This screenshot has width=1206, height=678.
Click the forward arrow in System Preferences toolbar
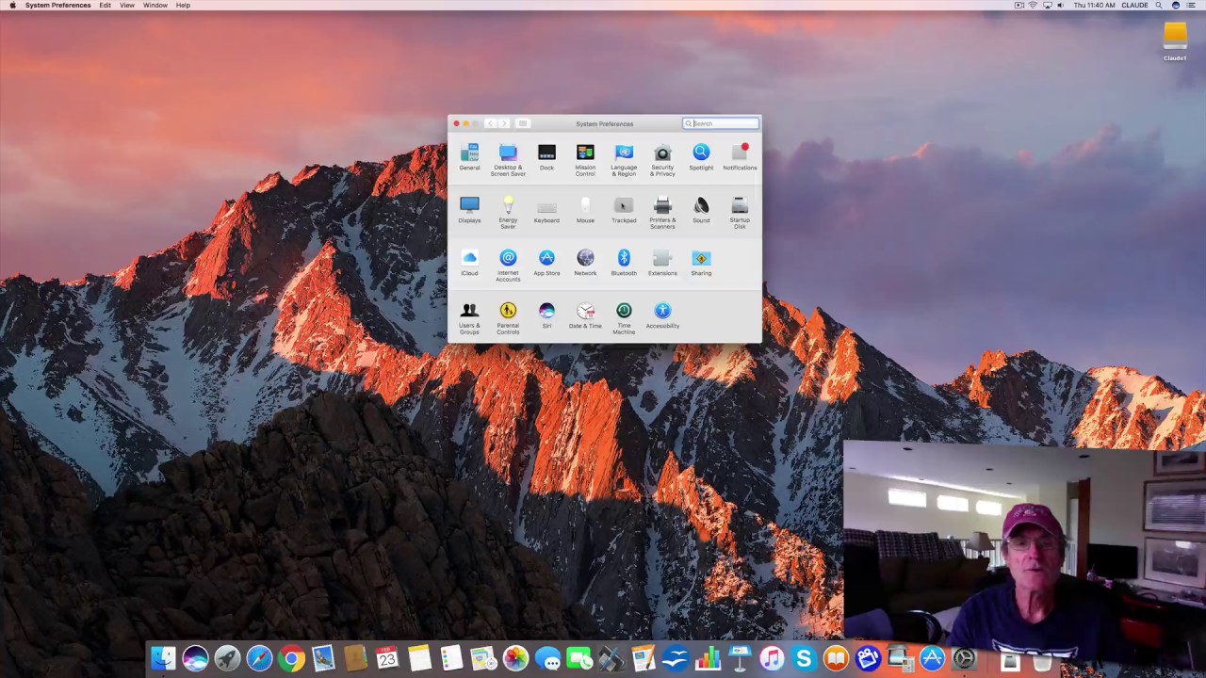tap(504, 123)
